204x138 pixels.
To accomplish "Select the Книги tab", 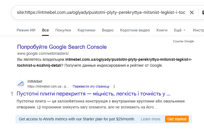I will click(162, 30).
